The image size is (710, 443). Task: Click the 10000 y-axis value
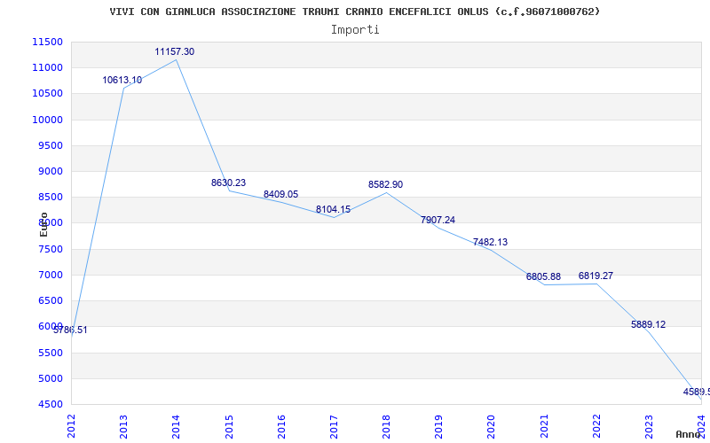point(48,120)
